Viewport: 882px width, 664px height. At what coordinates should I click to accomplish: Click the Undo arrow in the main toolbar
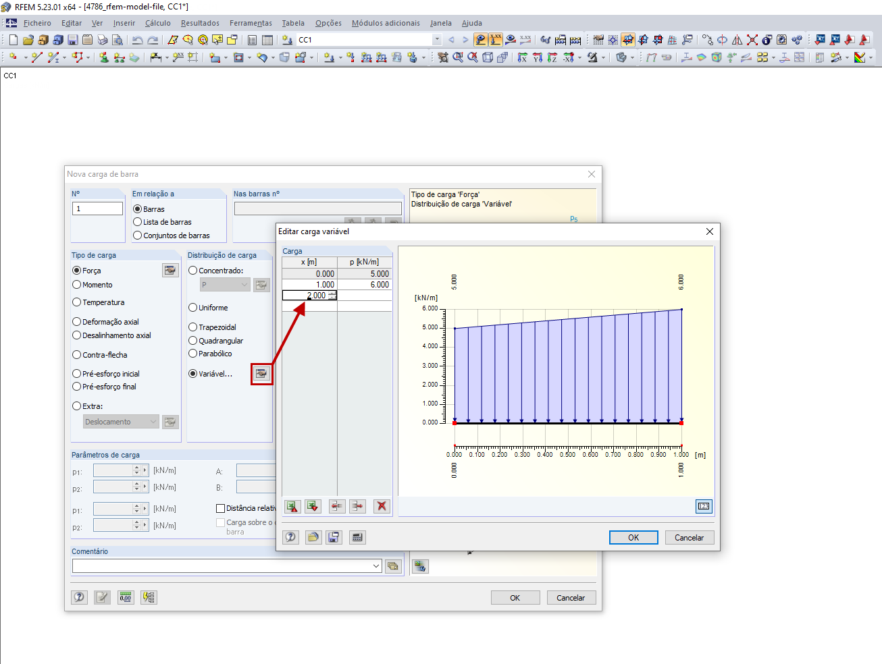coord(137,40)
